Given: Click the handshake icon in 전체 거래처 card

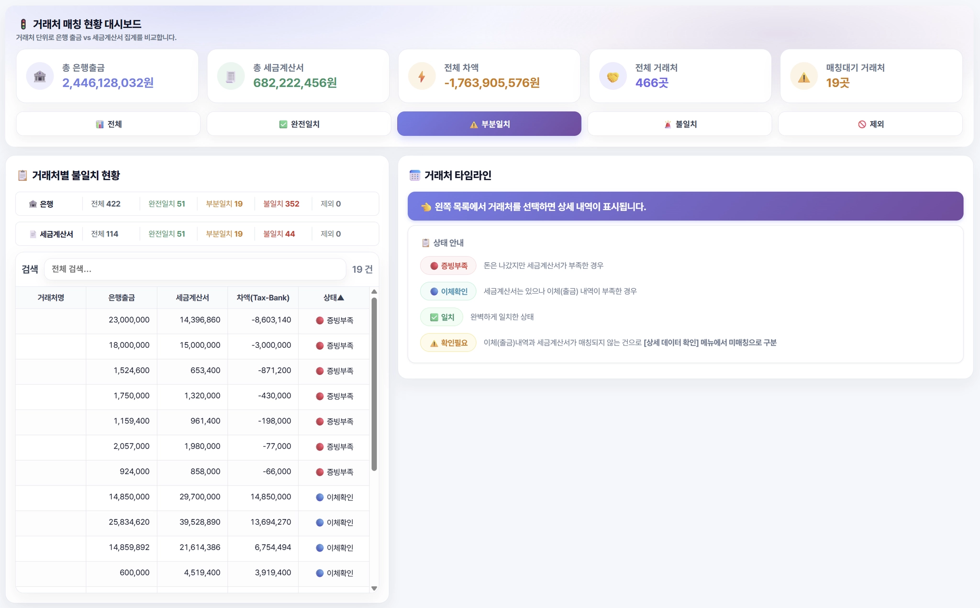Looking at the screenshot, I should (612, 76).
